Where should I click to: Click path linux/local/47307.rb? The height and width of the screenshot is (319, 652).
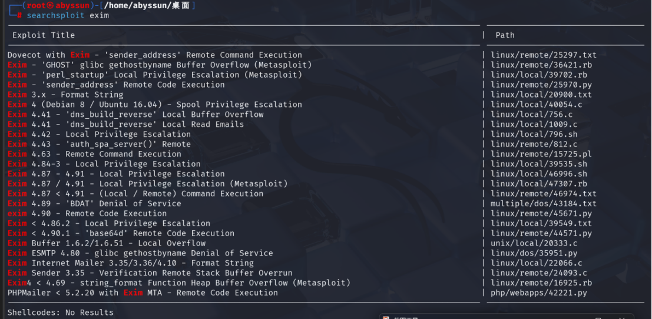(539, 184)
